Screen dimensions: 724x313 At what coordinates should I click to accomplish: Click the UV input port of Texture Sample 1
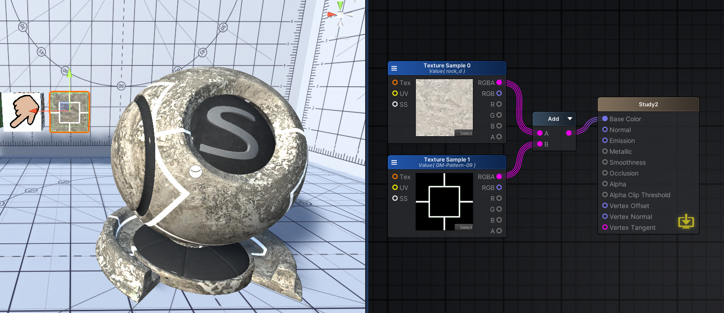[x=395, y=187]
